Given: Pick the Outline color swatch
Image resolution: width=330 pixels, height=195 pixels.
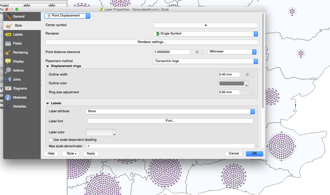Looking at the screenshot, I should click(x=231, y=84).
